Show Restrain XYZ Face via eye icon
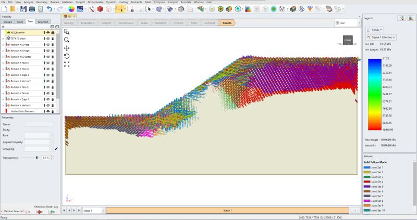The image size is (417, 220). 48,45
